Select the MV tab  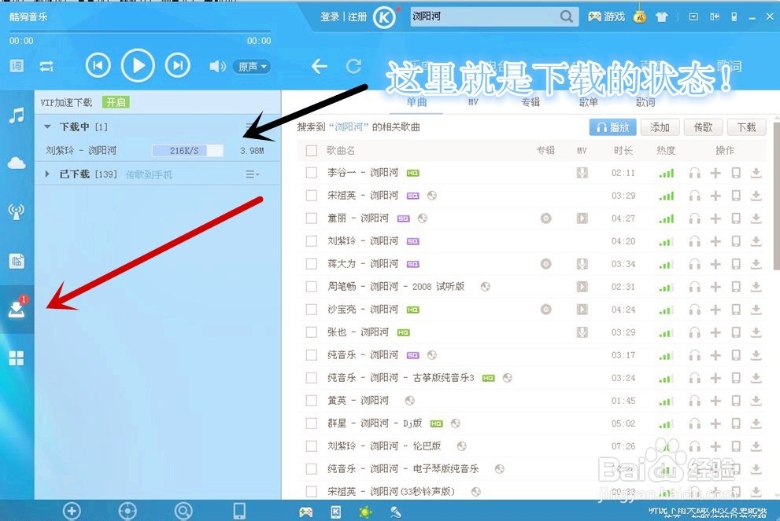click(472, 102)
